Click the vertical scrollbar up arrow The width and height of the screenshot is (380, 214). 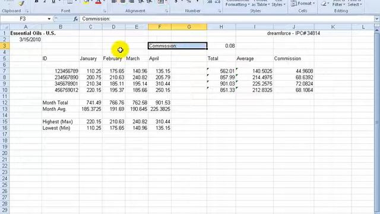coord(377,30)
